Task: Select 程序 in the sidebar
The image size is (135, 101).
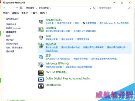Action: (8, 36)
